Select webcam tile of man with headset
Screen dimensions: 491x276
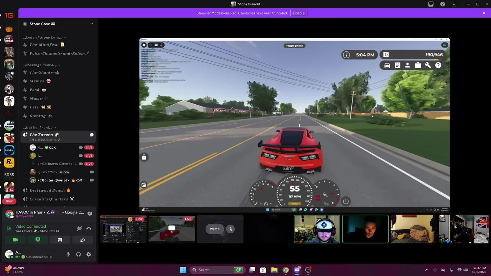[317, 229]
